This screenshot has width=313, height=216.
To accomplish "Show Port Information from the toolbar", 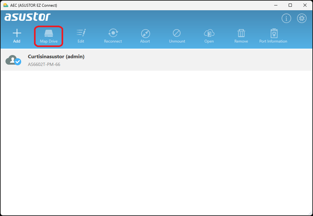I will pyautogui.click(x=273, y=33).
